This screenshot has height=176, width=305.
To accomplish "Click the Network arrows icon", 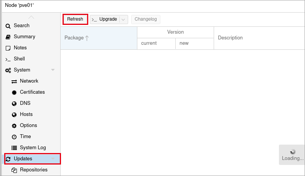I will (x=14, y=81).
